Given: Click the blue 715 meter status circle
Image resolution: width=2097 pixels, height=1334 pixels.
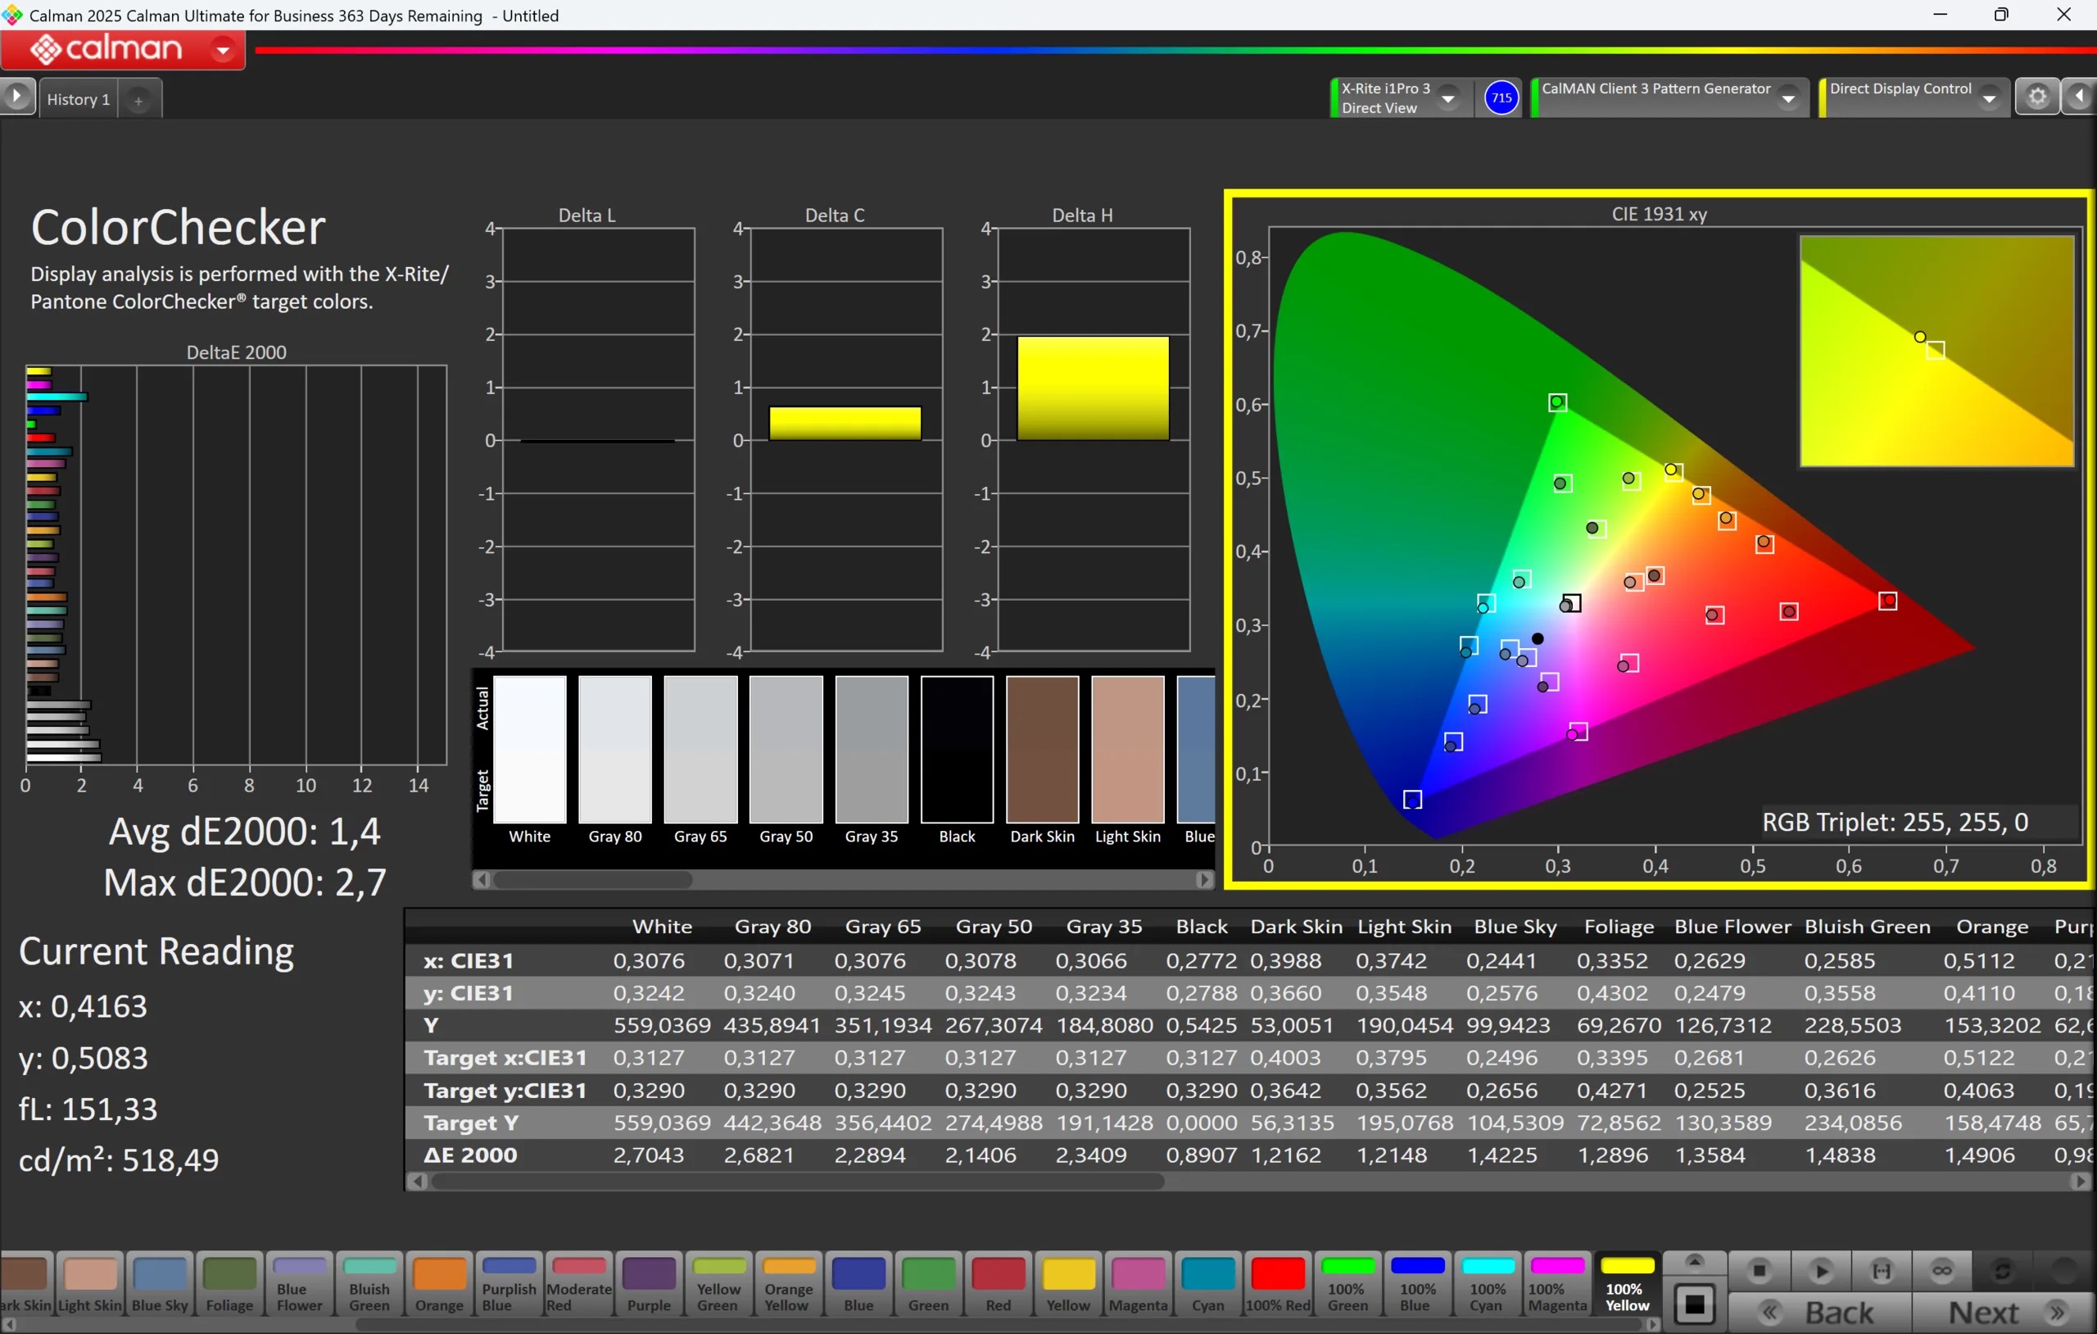Looking at the screenshot, I should [x=1501, y=98].
